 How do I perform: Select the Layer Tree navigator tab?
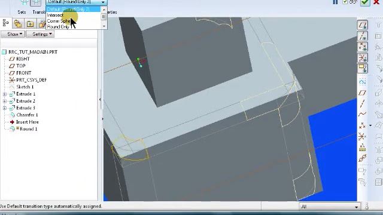(x=18, y=24)
